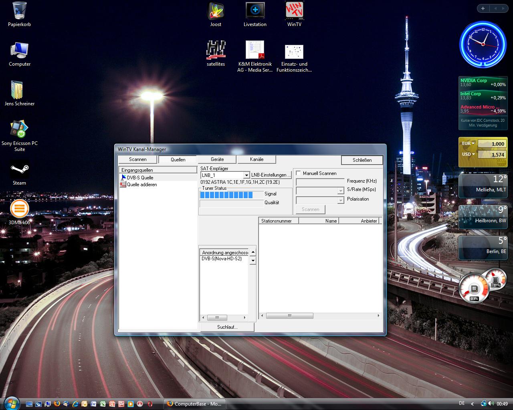The height and width of the screenshot is (410, 513).
Task: Select the DVB-S Quelle source icon
Action: [123, 177]
